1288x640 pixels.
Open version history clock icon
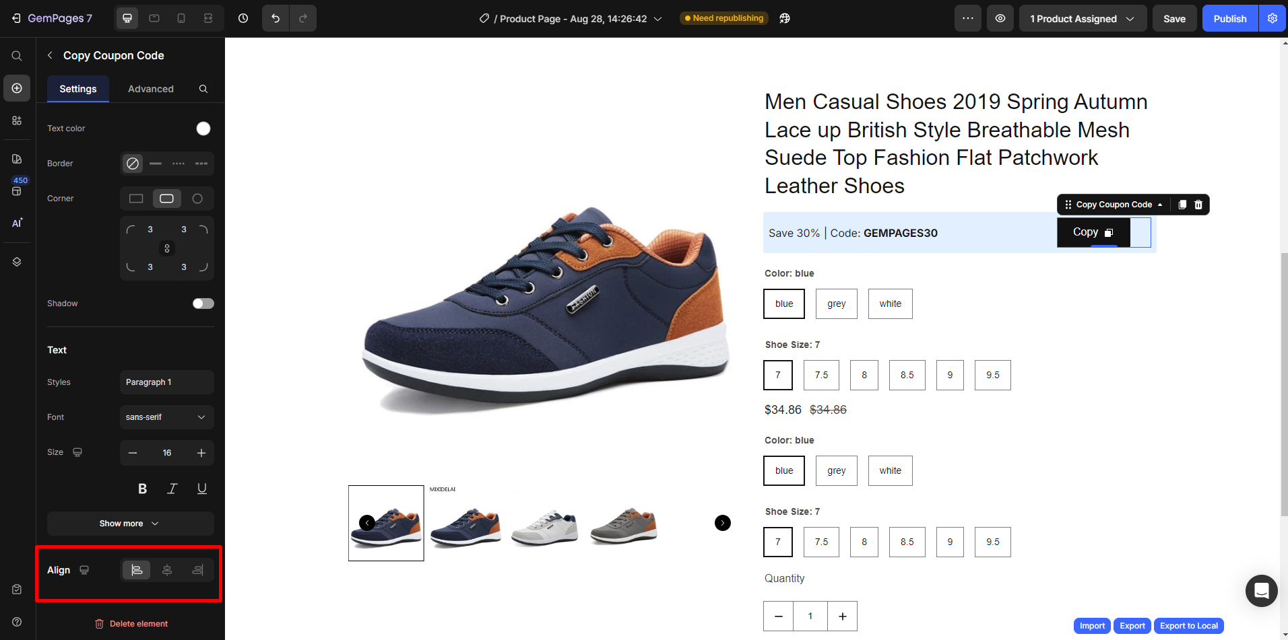click(x=243, y=18)
